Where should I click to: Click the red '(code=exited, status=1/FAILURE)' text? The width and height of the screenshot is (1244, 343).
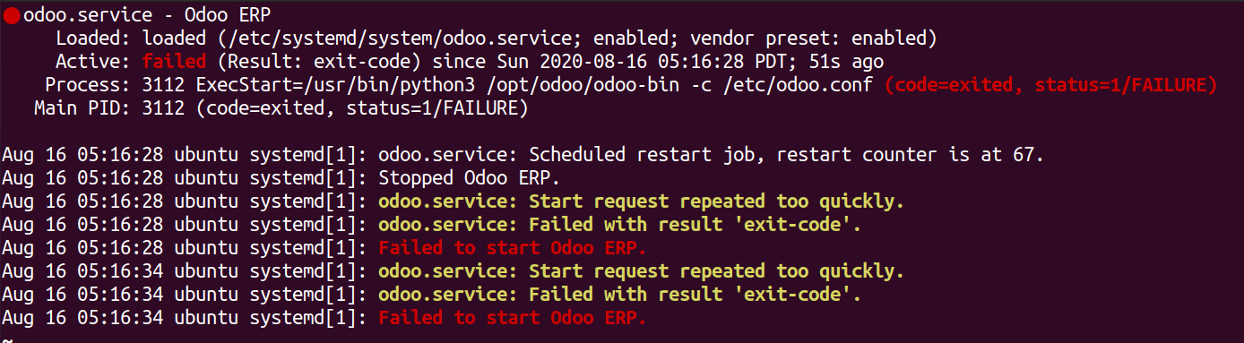(1050, 85)
